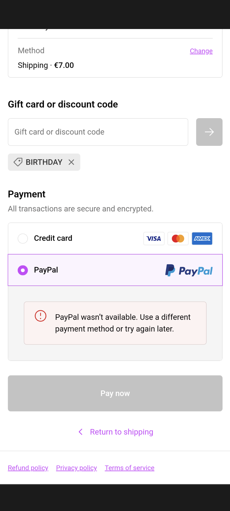
Task: Submit discount code with arrow button
Action: click(x=209, y=132)
